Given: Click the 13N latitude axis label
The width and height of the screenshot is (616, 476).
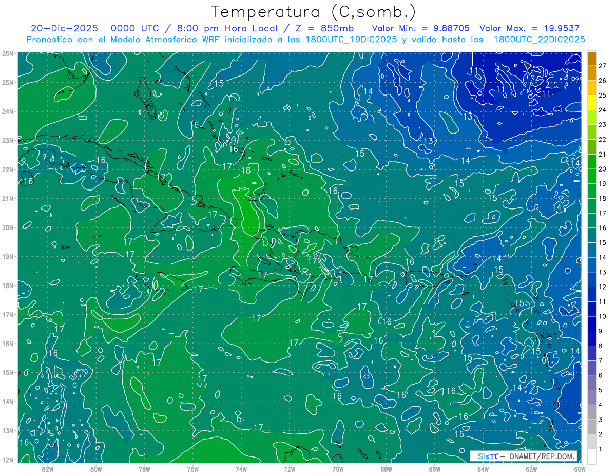Looking at the screenshot, I should (x=8, y=431).
